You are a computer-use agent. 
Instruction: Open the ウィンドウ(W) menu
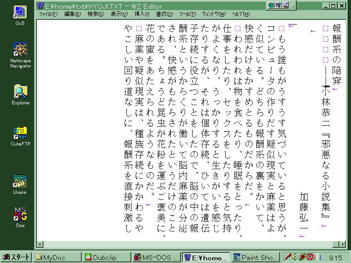(214, 14)
